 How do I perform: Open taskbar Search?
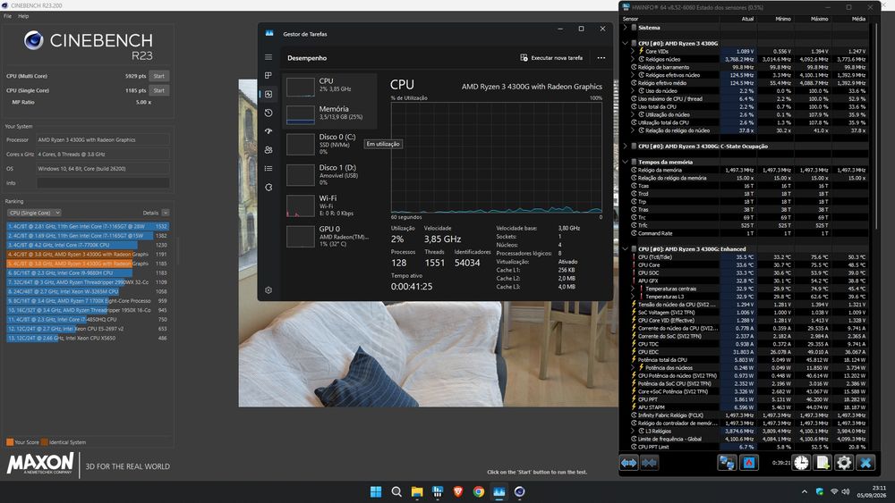click(x=396, y=491)
